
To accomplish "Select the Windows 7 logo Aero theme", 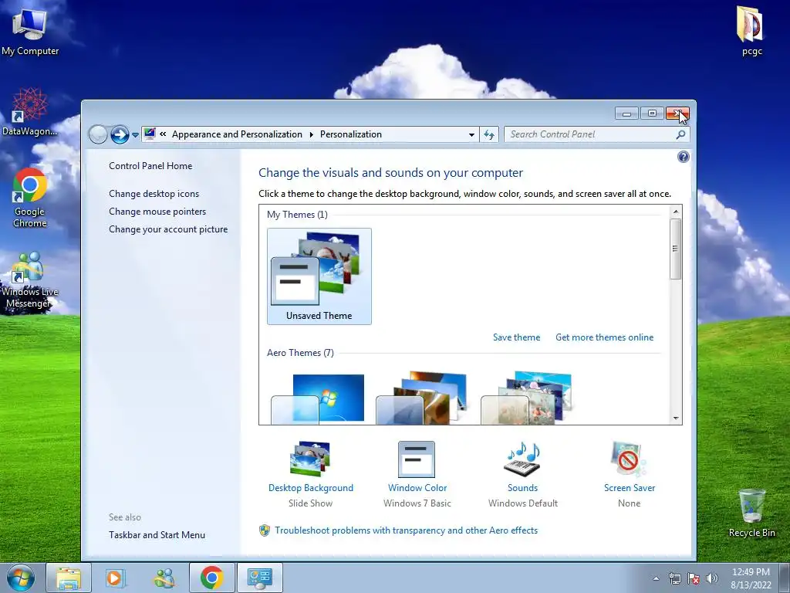I will point(317,398).
